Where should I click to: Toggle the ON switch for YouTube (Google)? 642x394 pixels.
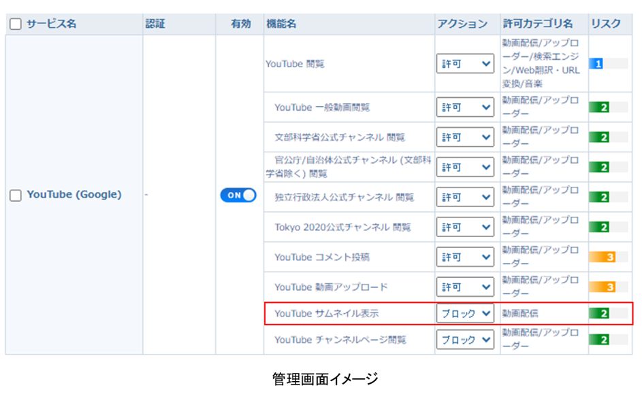(x=238, y=195)
